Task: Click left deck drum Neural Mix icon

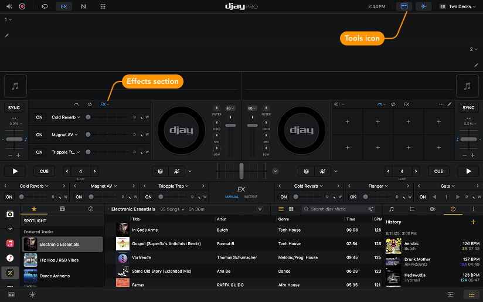Action: coord(160,171)
